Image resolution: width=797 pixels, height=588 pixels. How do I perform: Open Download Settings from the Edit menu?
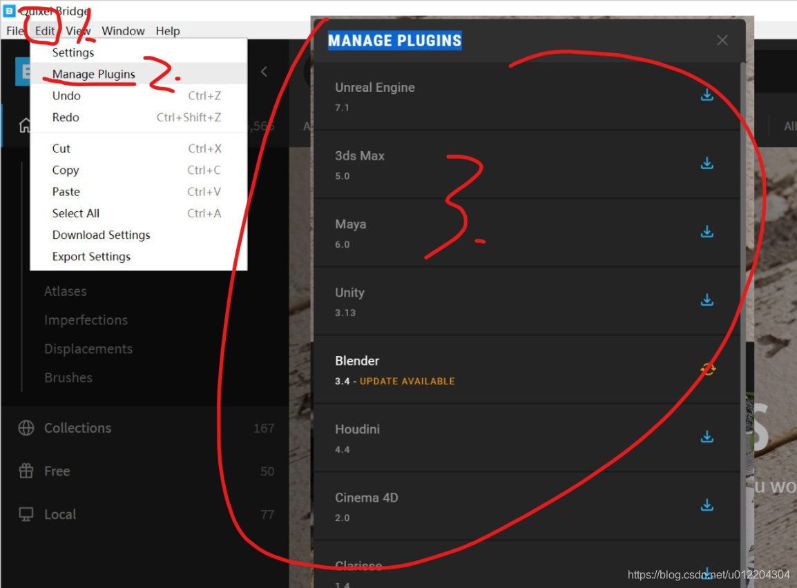(x=139, y=235)
